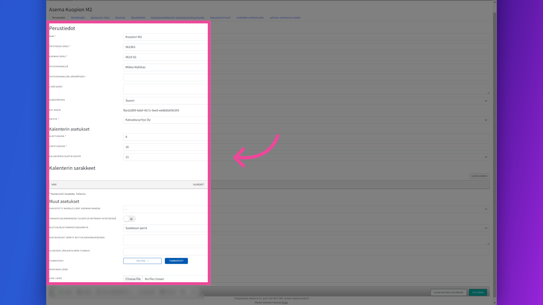Open the Katsastushinnat tab
Image resolution: width=543 pixels, height=305 pixels.
click(x=220, y=18)
